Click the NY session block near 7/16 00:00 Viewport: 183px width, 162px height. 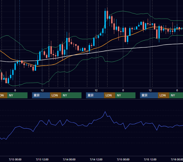point(176,95)
